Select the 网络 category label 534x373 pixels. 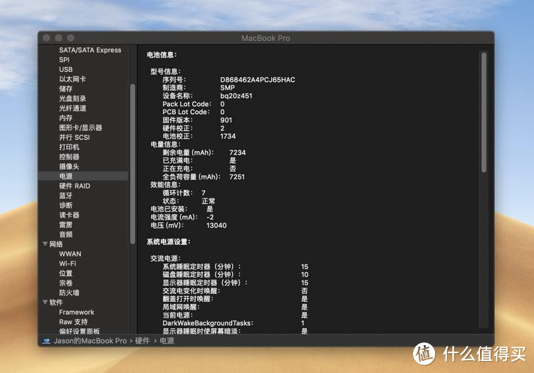(56, 244)
